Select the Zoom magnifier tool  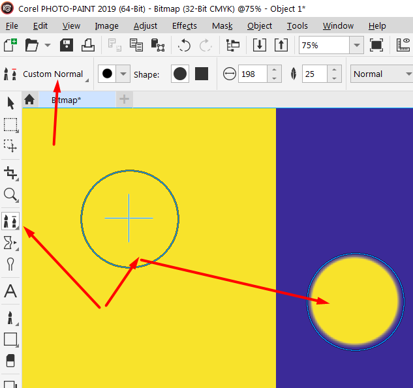coord(10,195)
